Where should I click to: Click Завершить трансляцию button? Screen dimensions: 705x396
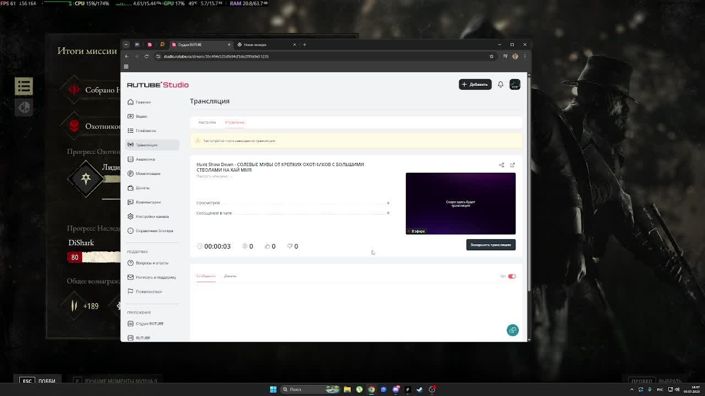coord(491,245)
